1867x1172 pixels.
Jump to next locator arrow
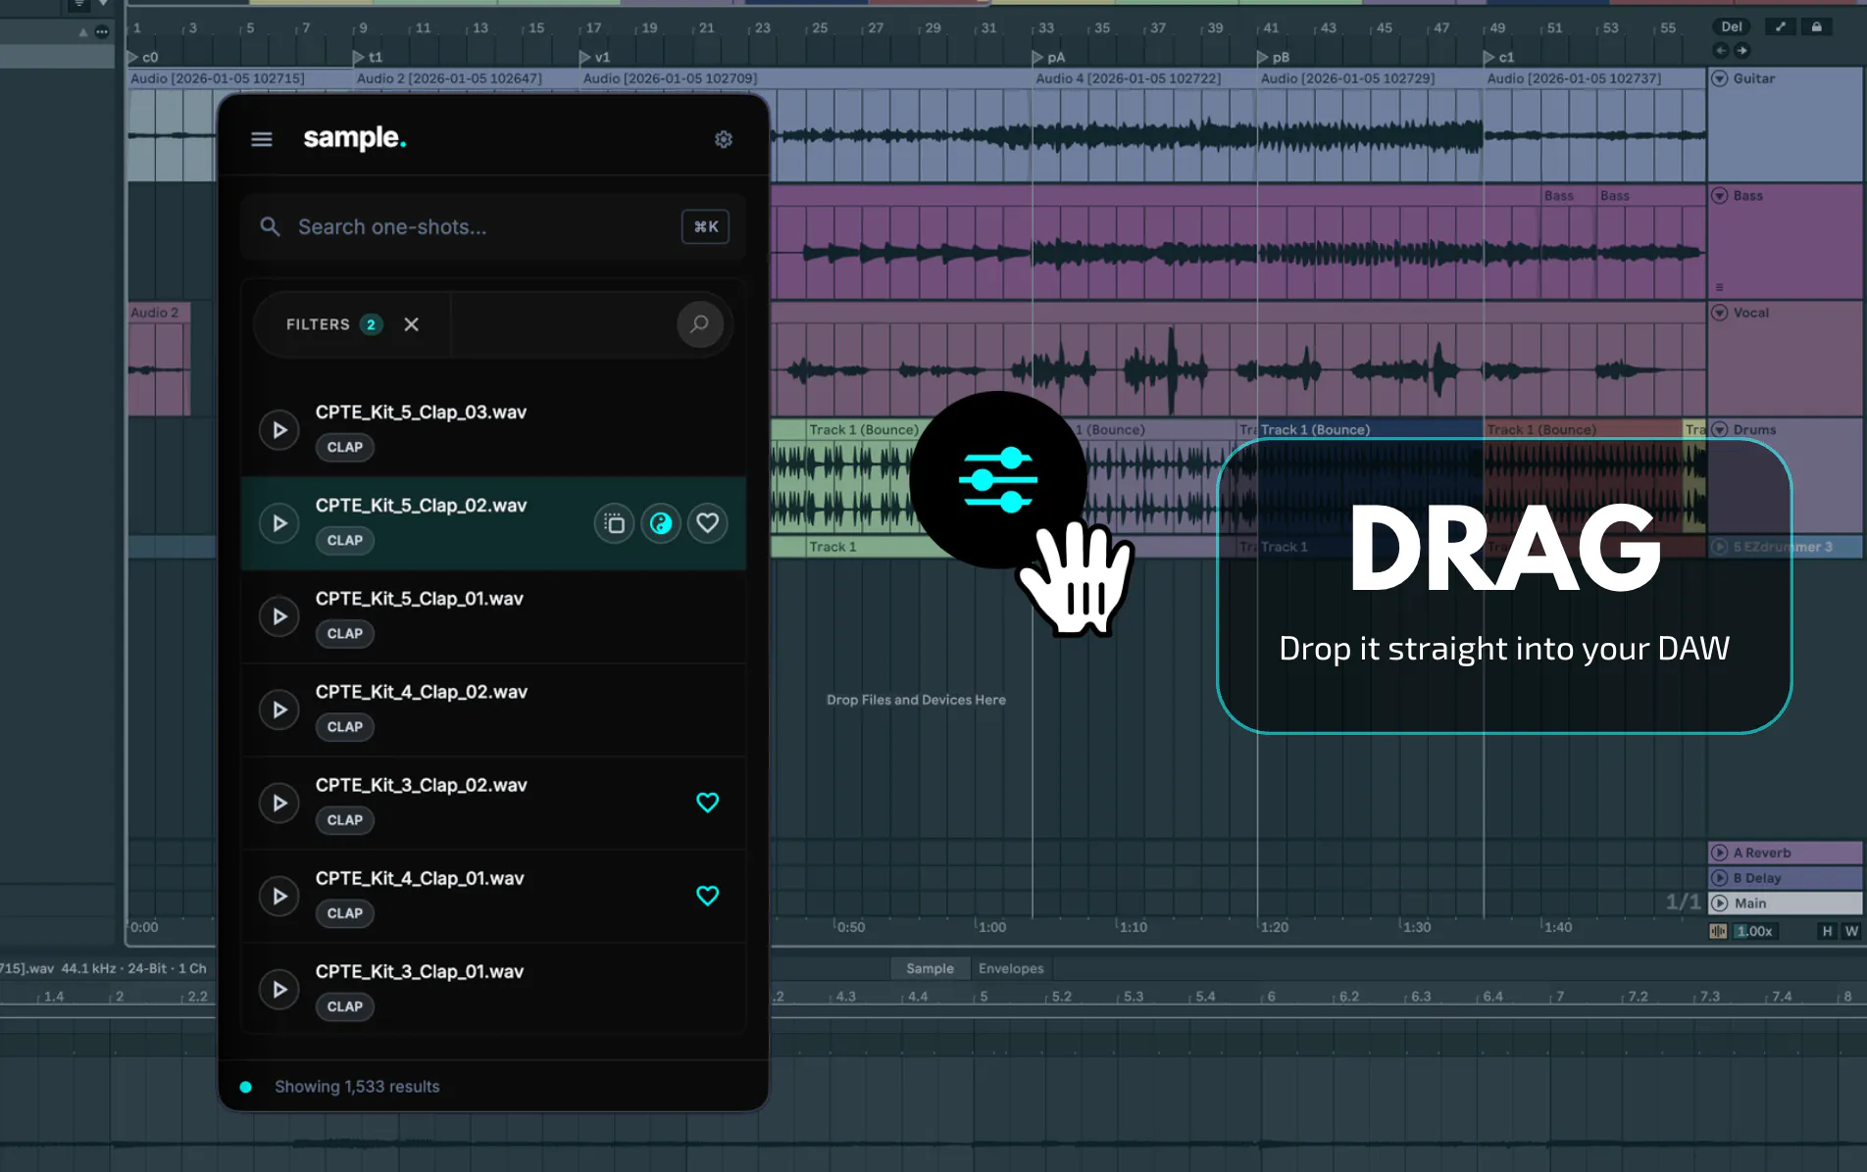tap(1741, 50)
